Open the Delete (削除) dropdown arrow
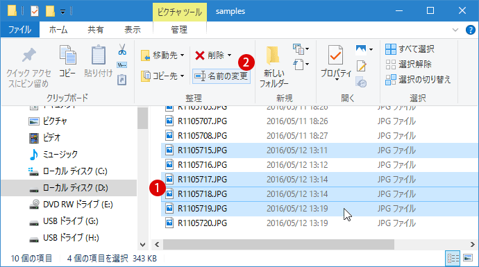This screenshot has height=267, width=479. (x=229, y=55)
